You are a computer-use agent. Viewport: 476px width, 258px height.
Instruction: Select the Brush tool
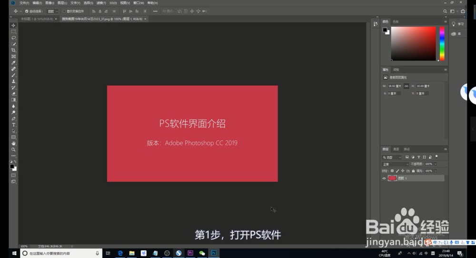point(13,75)
